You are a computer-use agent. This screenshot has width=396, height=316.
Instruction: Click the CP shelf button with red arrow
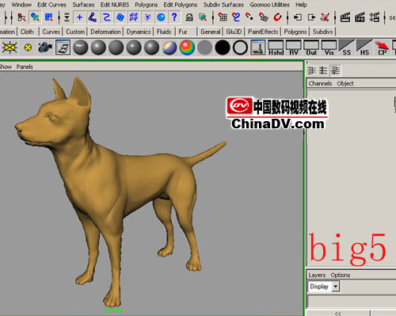click(x=382, y=48)
